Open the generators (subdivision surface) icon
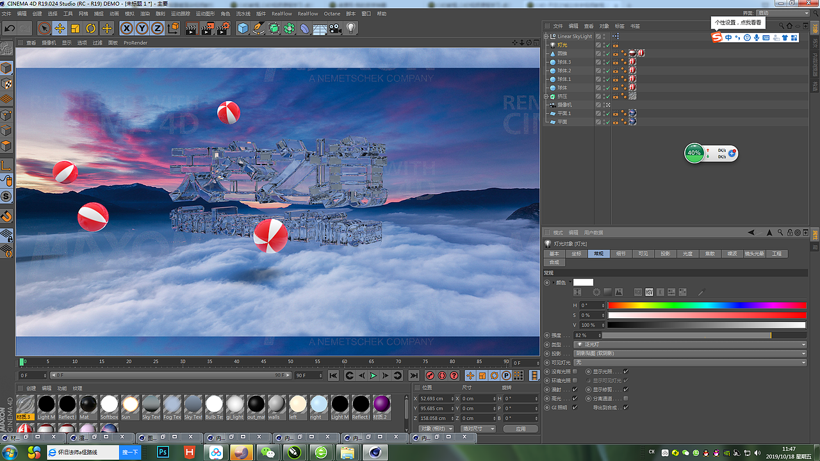 pyautogui.click(x=274, y=28)
